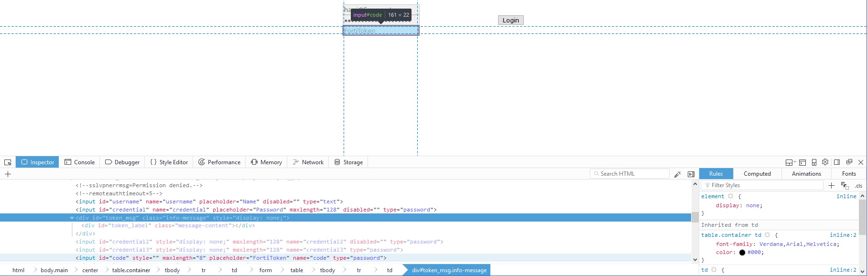
Task: Collapse the sidebar pane in Inspector
Action: click(691, 174)
